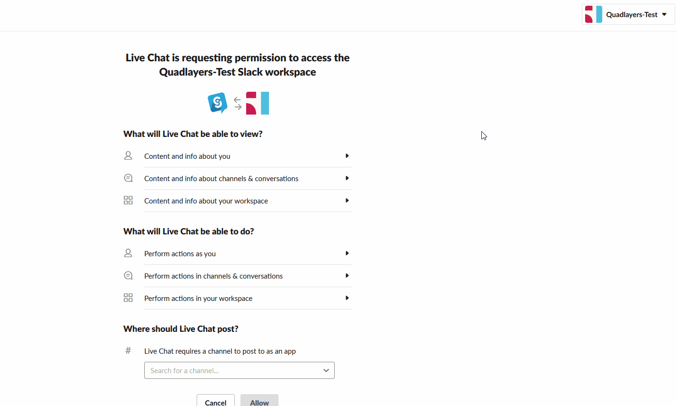
Task: Expand Perform actions in your workspace
Action: click(248, 298)
